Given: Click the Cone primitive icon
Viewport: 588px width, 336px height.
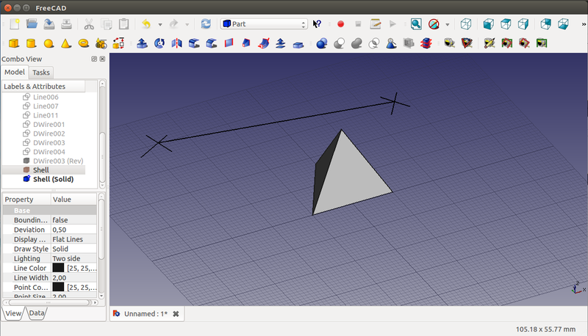Looking at the screenshot, I should coord(66,43).
